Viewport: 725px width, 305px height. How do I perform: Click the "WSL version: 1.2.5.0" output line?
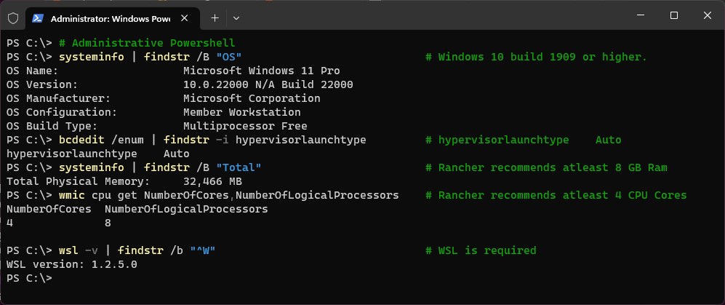(x=72, y=265)
